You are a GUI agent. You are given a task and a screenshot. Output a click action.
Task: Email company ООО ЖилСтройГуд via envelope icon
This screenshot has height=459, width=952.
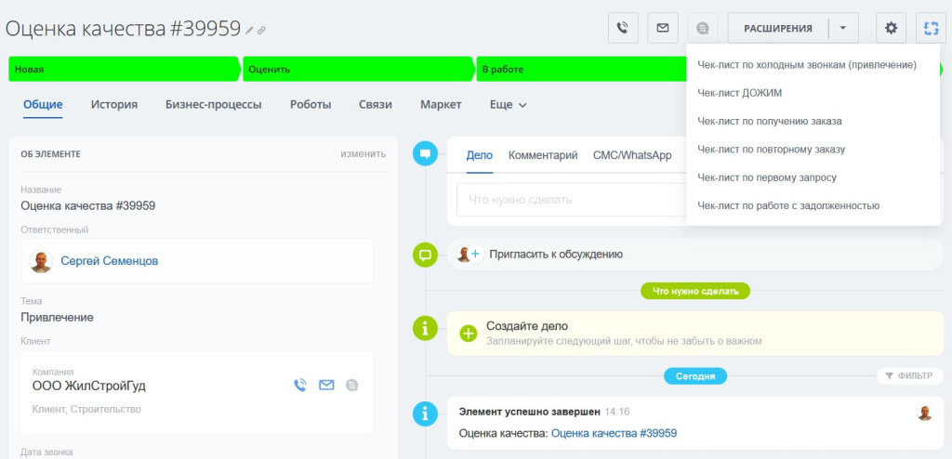[326, 385]
